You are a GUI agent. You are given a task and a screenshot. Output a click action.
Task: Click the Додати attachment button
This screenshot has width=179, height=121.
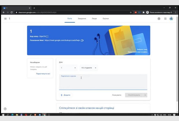click(66, 95)
